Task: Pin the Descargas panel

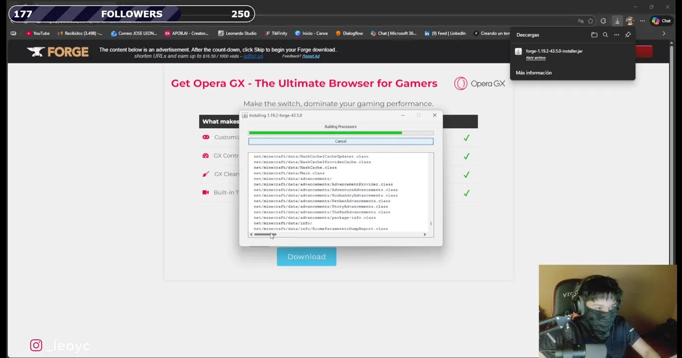Action: point(628,35)
